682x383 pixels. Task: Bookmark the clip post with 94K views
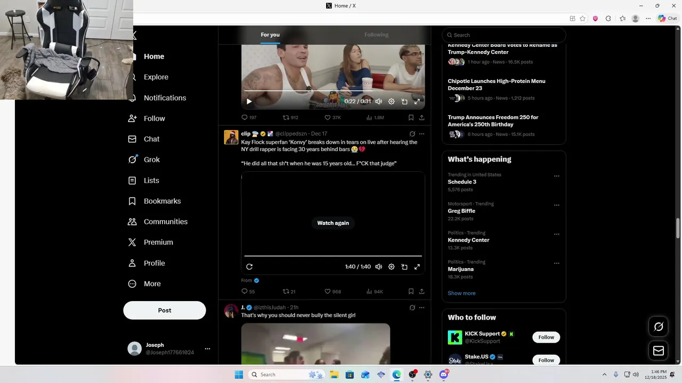point(411,292)
